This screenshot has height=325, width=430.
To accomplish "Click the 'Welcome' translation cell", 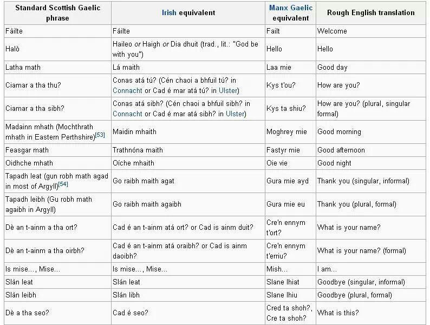I will (332, 31).
